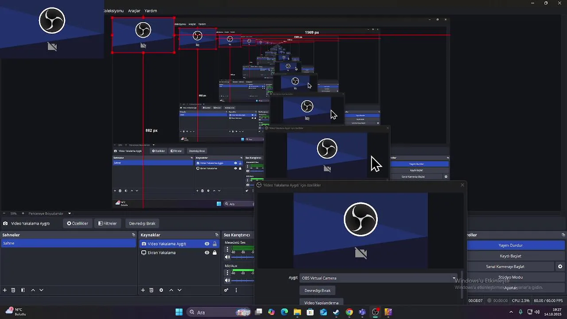Open scene filters icon in Sahneler panel
The width and height of the screenshot is (567, 319).
click(x=23, y=290)
